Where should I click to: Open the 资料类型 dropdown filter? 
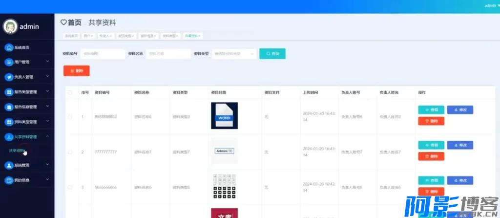pos(234,53)
